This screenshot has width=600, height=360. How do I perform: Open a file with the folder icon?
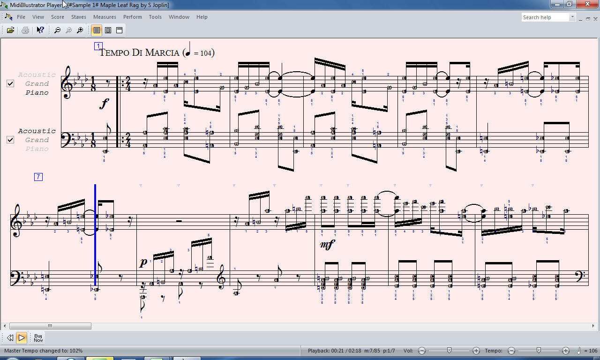[10, 30]
